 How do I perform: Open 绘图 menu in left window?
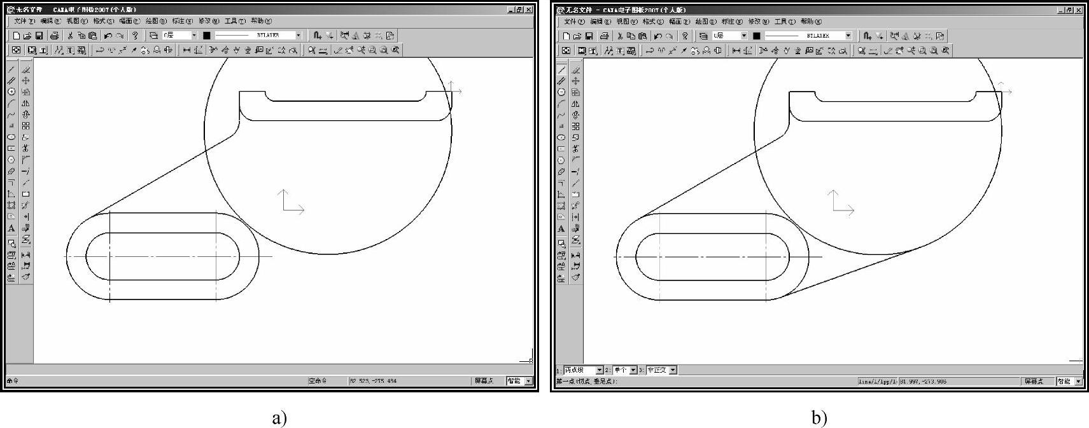[x=155, y=21]
